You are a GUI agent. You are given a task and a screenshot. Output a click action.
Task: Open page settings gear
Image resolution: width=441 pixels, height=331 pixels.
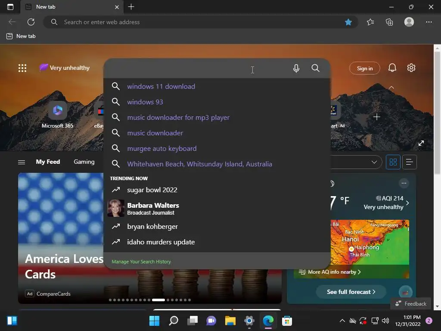coord(411,68)
